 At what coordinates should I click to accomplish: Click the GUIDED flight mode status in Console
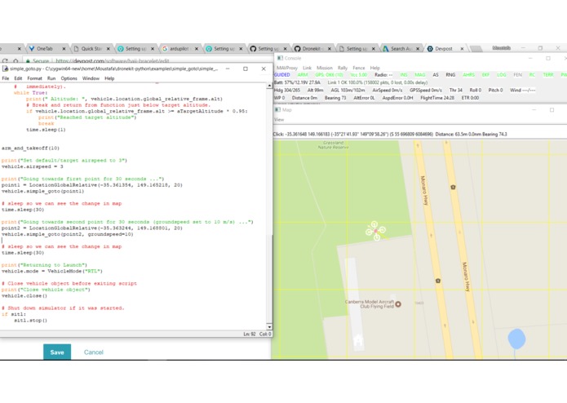coord(282,75)
